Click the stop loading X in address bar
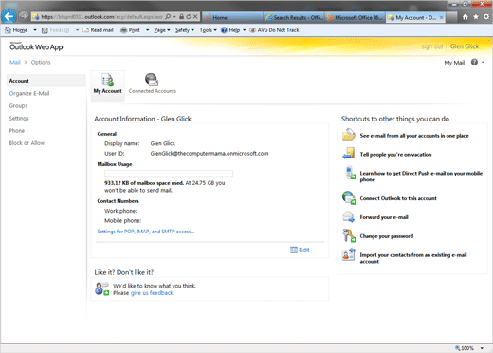 tap(195, 16)
